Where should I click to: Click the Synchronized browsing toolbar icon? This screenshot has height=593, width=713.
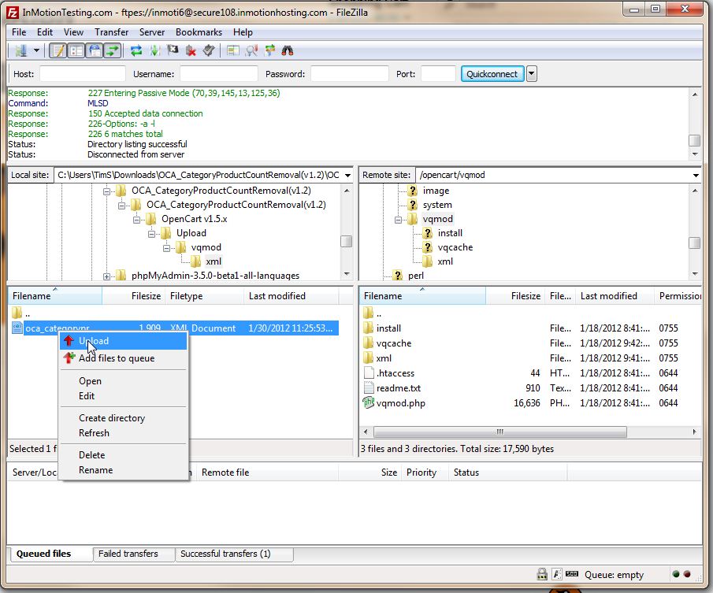(x=270, y=51)
